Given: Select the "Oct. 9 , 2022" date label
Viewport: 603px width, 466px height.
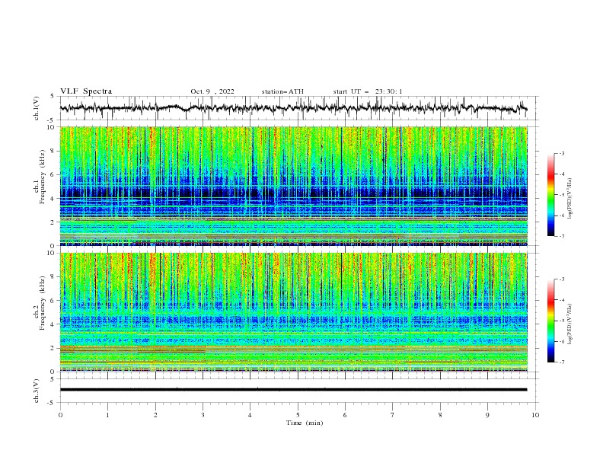Looking at the screenshot, I should 212,91.
